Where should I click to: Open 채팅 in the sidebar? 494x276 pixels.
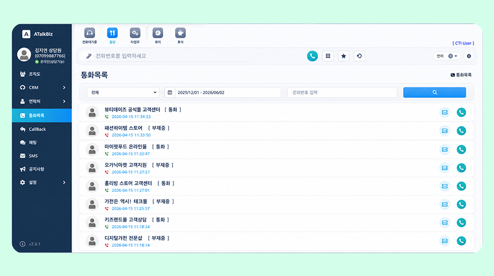(42, 142)
